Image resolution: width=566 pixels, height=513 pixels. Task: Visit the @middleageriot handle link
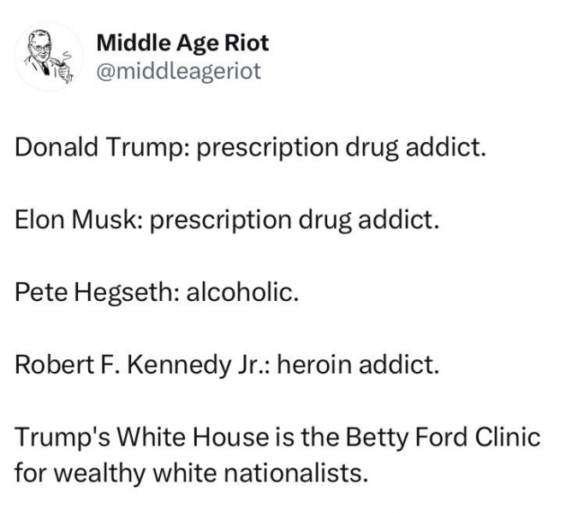[179, 71]
